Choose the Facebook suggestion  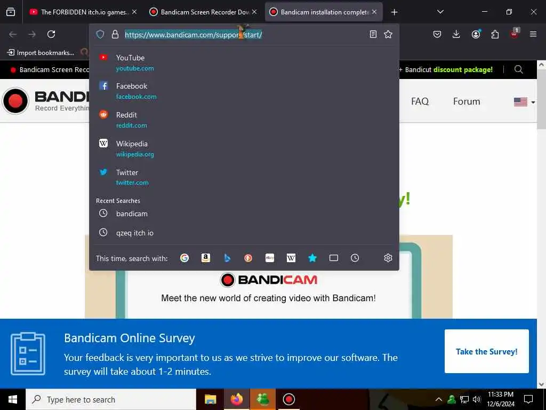244,91
